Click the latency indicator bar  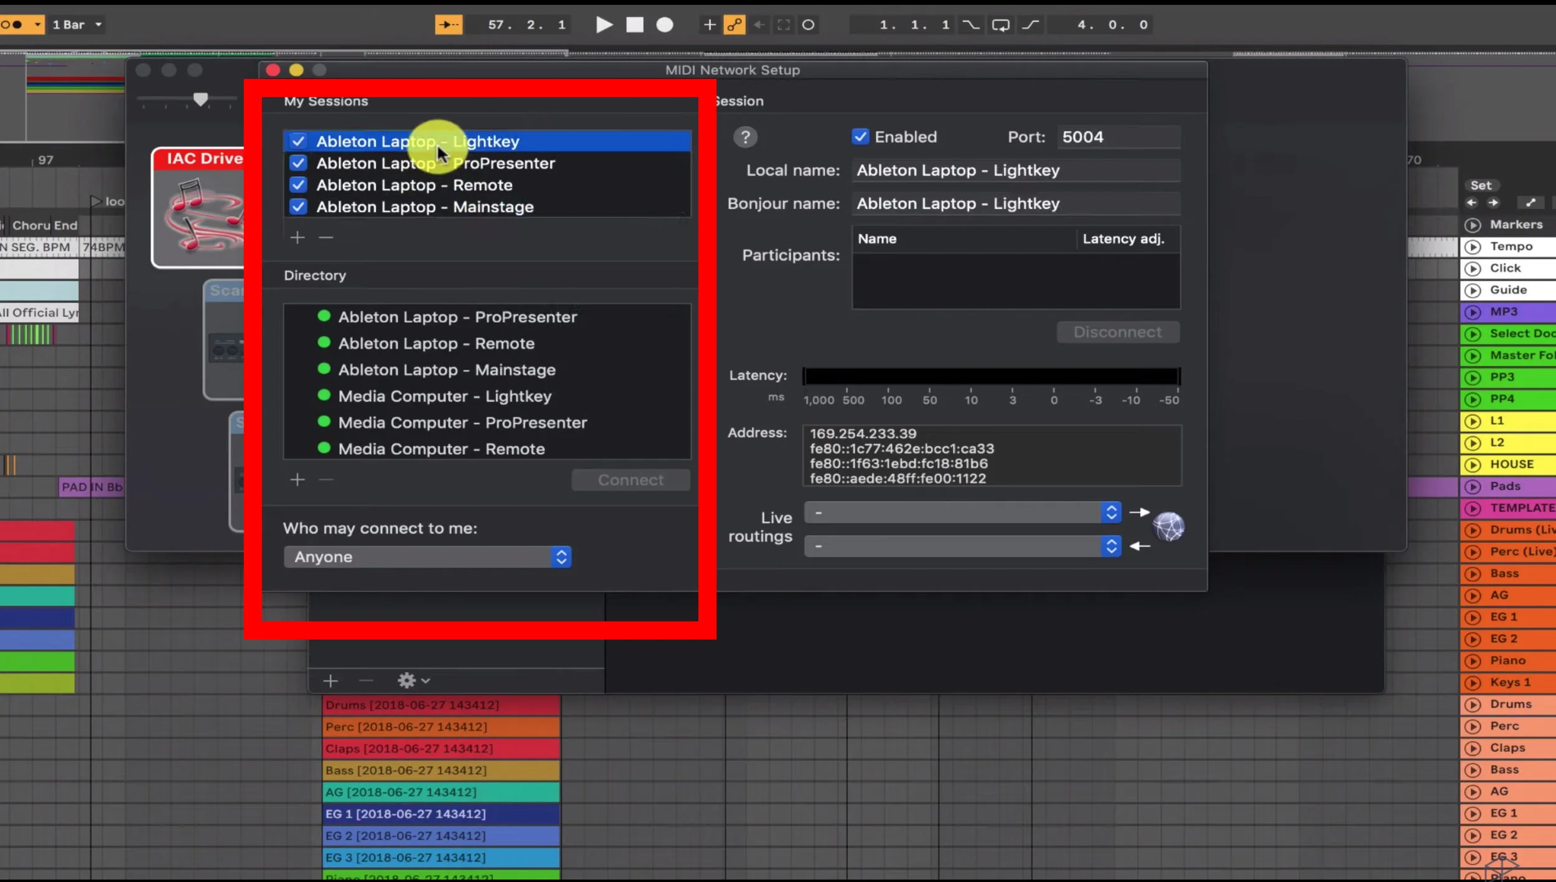coord(991,376)
